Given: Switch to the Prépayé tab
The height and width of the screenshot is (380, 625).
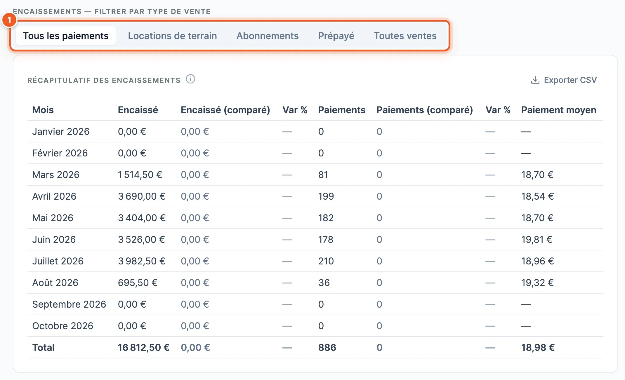Looking at the screenshot, I should point(336,36).
